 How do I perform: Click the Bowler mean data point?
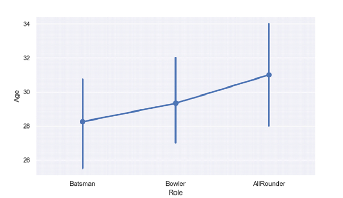175,103
